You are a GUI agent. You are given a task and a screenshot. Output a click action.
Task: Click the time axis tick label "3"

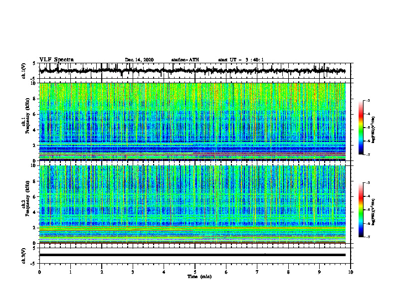click(x=133, y=272)
